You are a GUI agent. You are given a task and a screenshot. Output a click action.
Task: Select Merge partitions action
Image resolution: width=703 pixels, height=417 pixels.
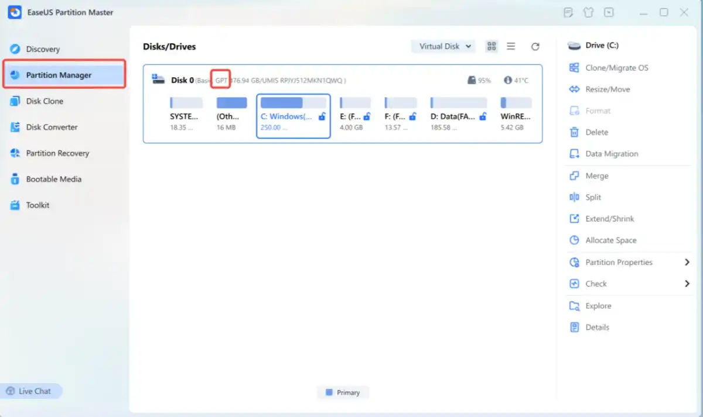click(589, 176)
